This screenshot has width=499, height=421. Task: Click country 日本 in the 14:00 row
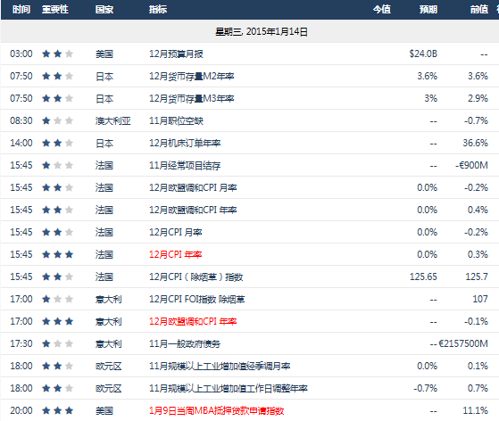pyautogui.click(x=104, y=143)
